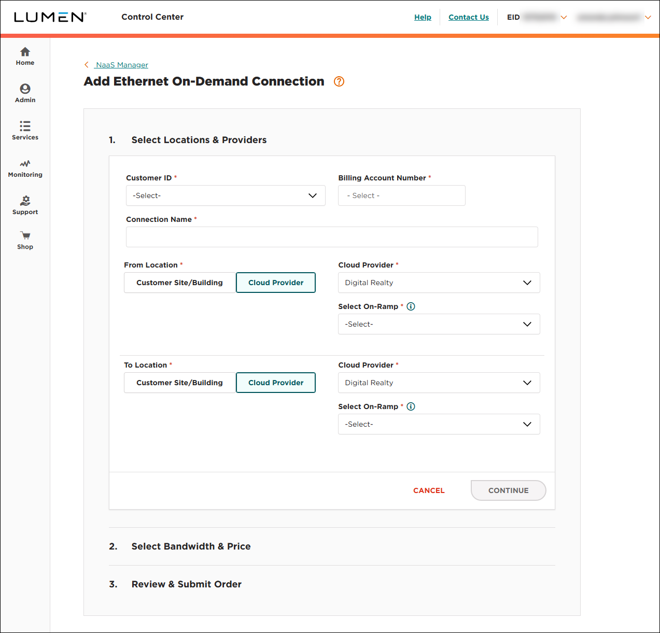660x633 pixels.
Task: Open help icon beside page title
Action: tap(339, 81)
